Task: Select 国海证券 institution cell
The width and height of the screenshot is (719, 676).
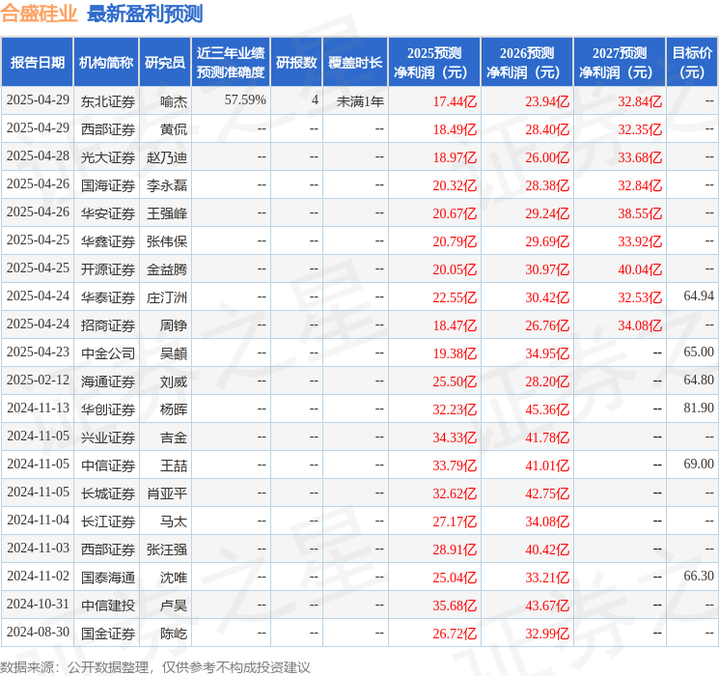Action: pos(108,185)
